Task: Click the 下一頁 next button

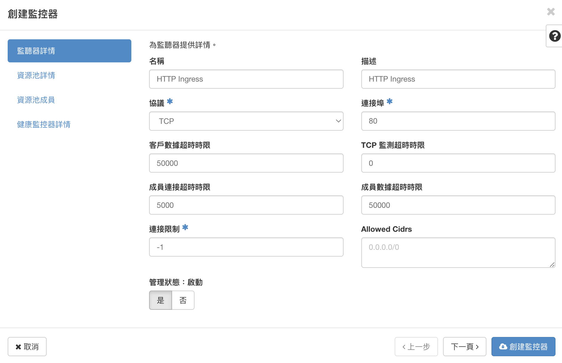Action: pos(465,347)
